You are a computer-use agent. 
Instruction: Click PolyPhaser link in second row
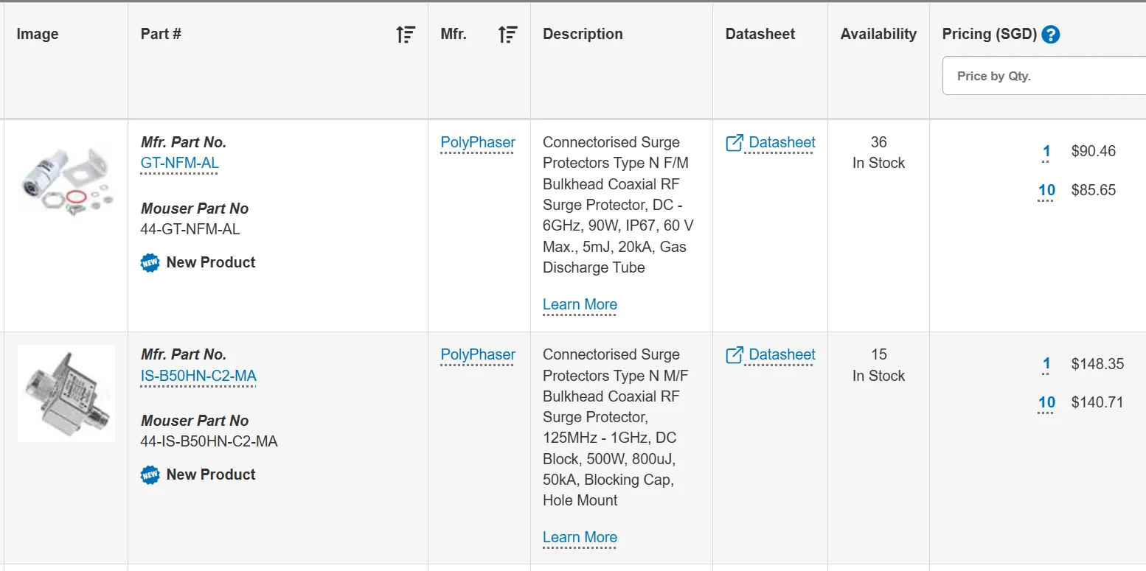click(478, 355)
